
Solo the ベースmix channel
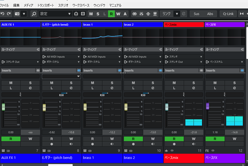coord(194,83)
